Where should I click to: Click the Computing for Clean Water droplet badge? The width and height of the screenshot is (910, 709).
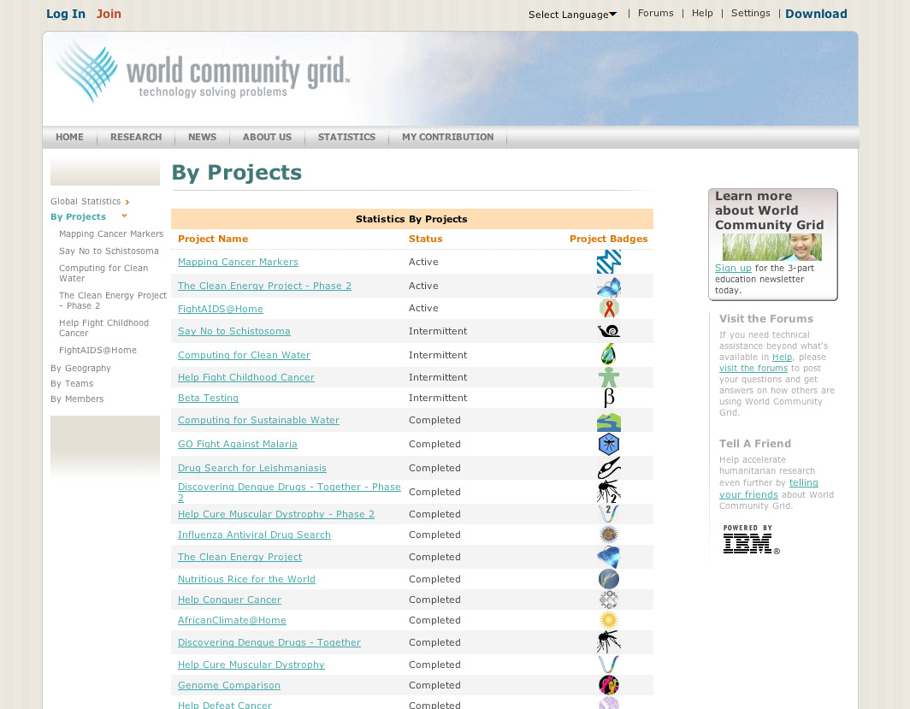click(x=608, y=354)
